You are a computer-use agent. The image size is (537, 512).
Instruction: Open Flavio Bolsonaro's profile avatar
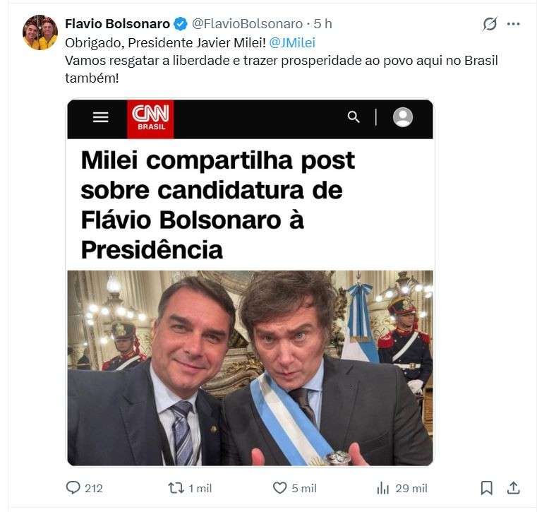(x=40, y=32)
